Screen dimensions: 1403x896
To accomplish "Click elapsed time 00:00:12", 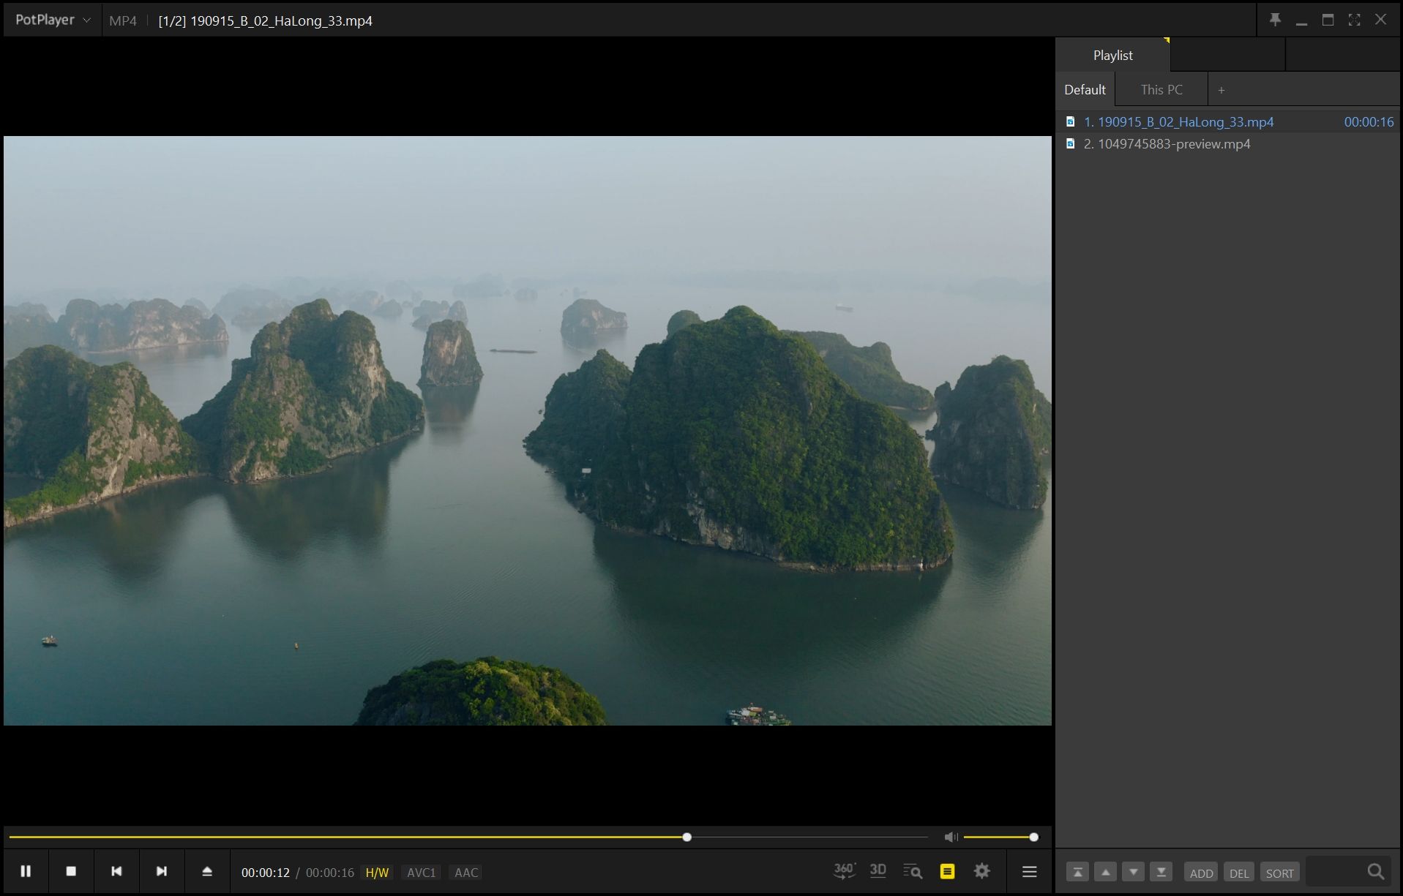I will coord(266,873).
